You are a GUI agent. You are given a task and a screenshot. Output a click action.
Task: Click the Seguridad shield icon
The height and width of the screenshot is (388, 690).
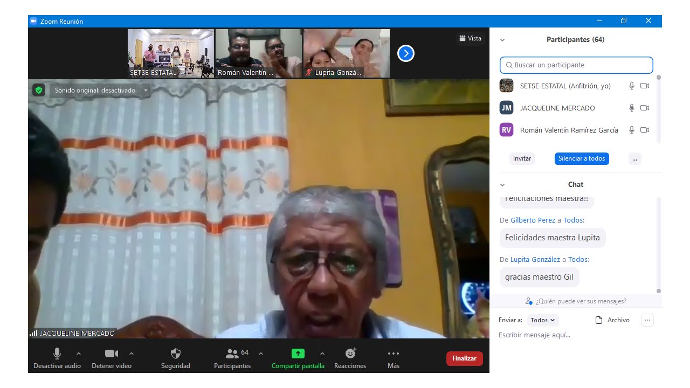click(176, 354)
